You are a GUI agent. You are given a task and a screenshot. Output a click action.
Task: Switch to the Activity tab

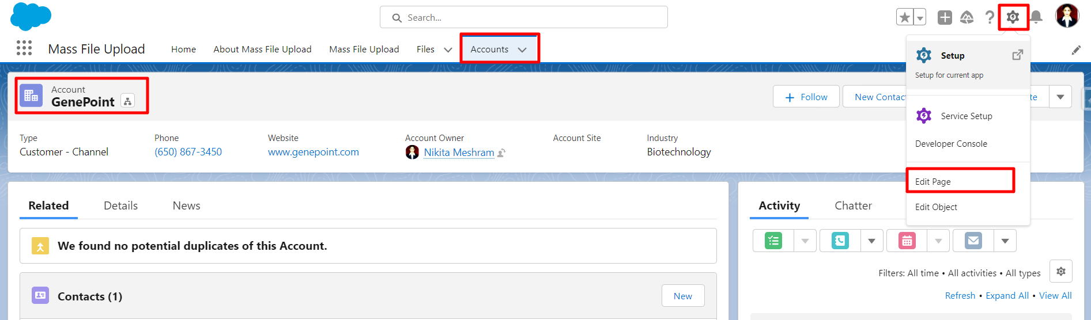pos(779,205)
